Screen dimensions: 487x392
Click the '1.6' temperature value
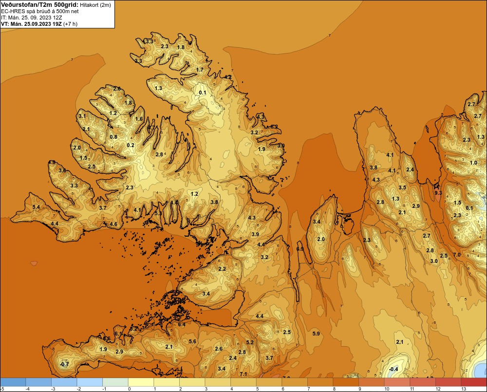pos(139,119)
